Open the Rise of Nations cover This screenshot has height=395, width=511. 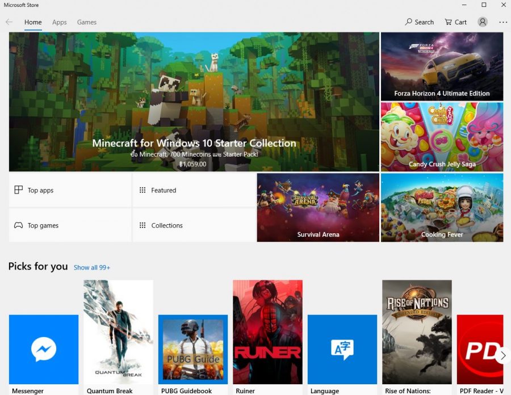click(417, 332)
